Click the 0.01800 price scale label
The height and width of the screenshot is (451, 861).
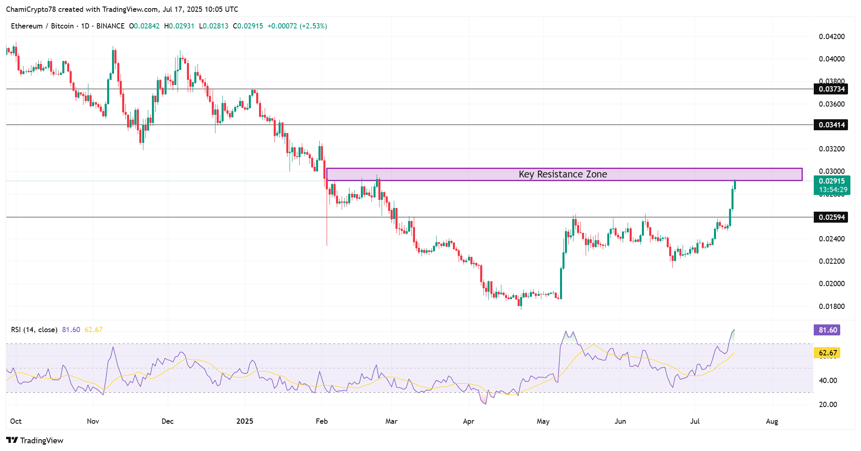coord(832,307)
